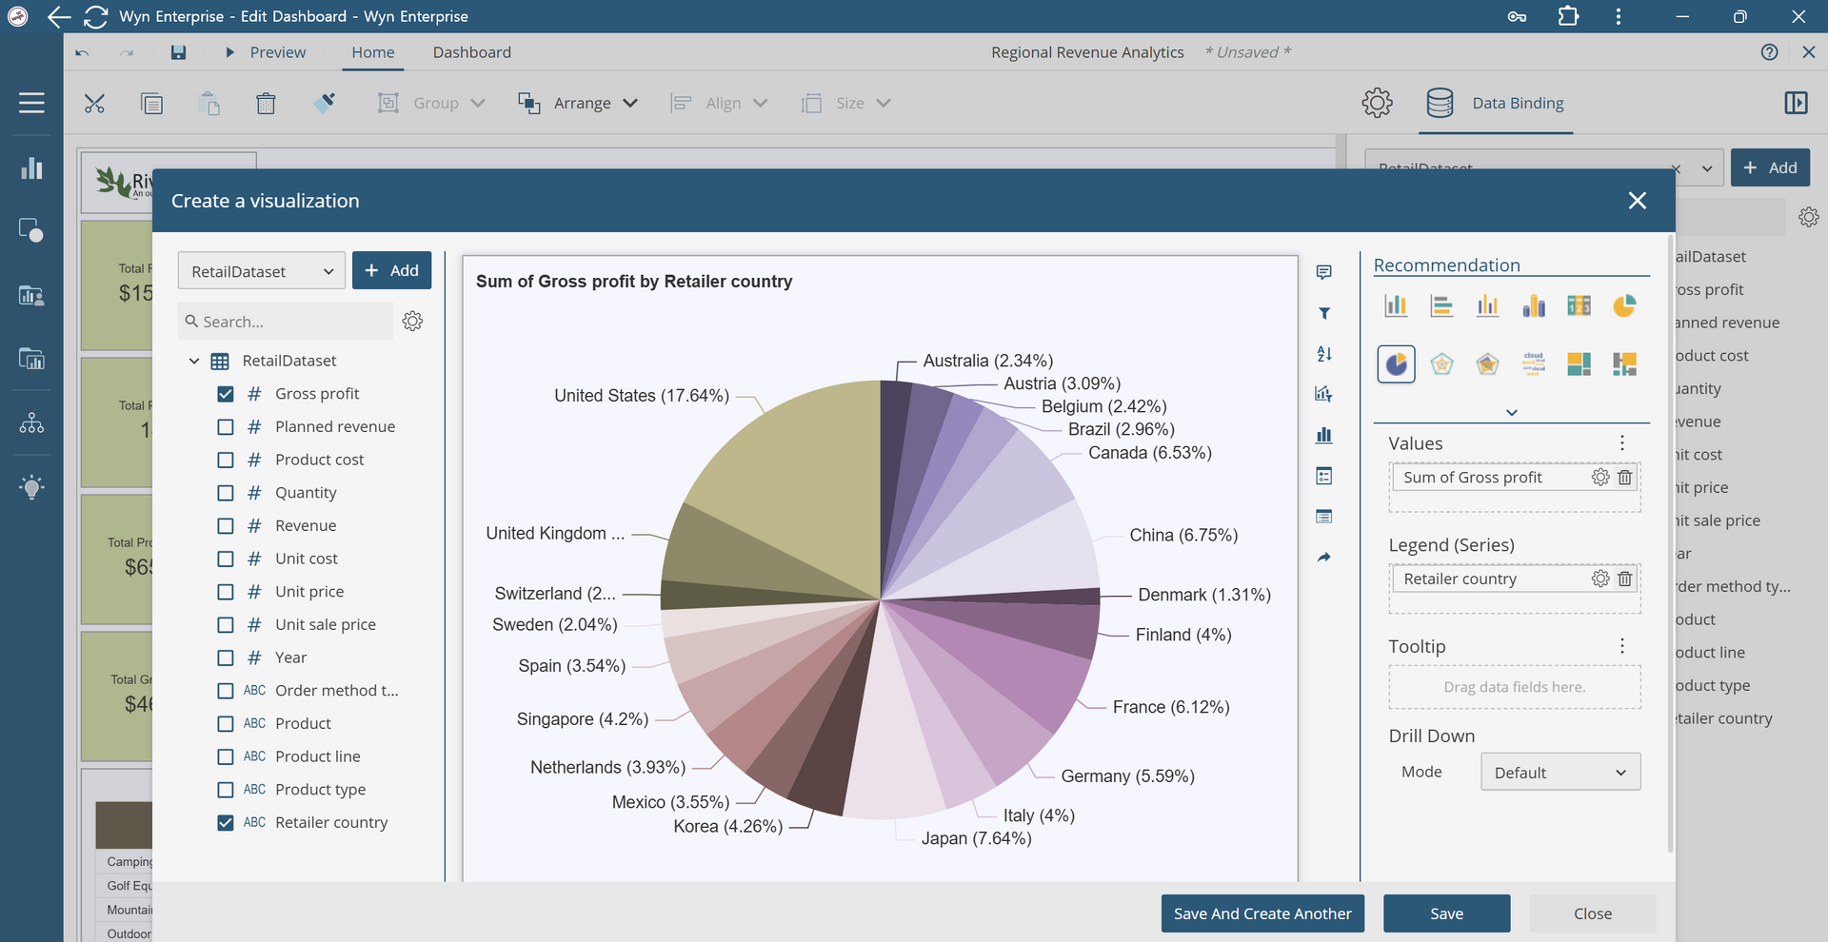
Task: Click the Save button
Action: point(1446,913)
